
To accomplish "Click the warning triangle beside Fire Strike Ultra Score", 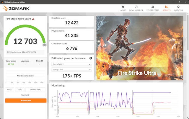I will pos(33,19).
